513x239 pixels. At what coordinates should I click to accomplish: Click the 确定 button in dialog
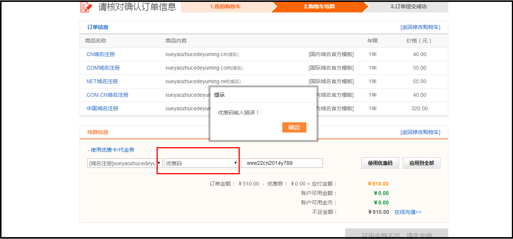(294, 128)
